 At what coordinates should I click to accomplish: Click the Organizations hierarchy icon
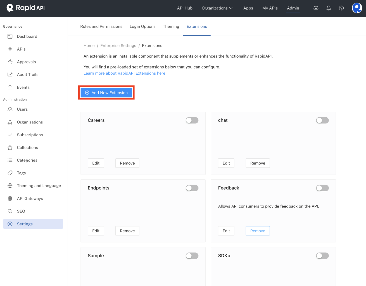[x=10, y=122]
